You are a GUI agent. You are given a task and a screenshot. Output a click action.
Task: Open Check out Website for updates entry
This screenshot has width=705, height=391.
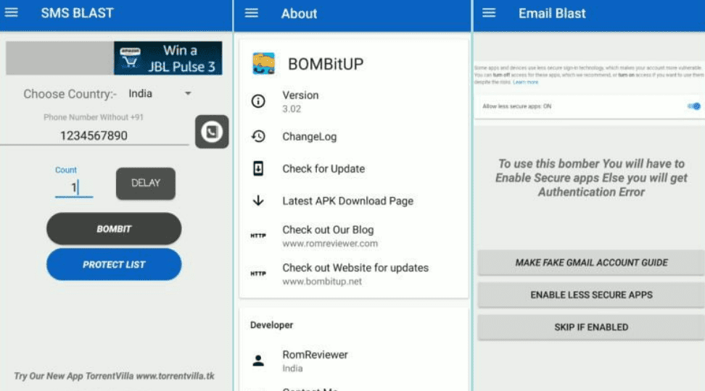[x=354, y=274]
